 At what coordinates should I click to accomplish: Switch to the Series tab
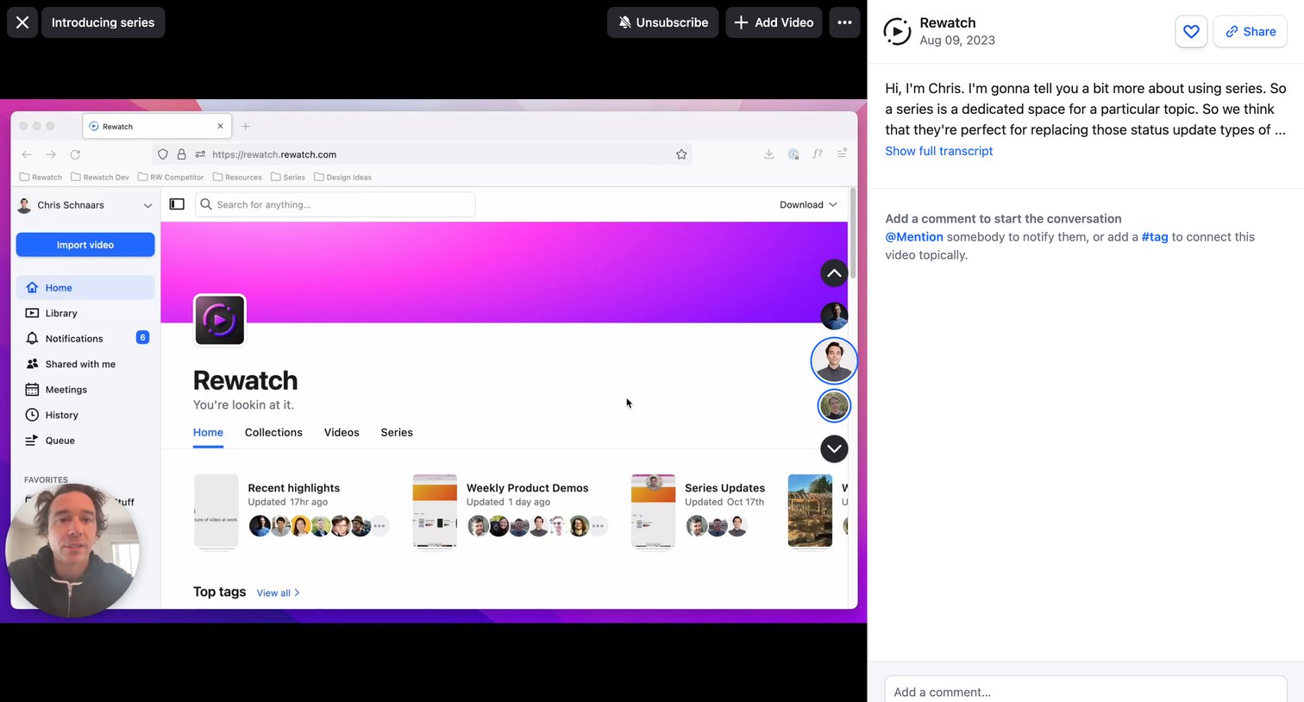(x=397, y=432)
